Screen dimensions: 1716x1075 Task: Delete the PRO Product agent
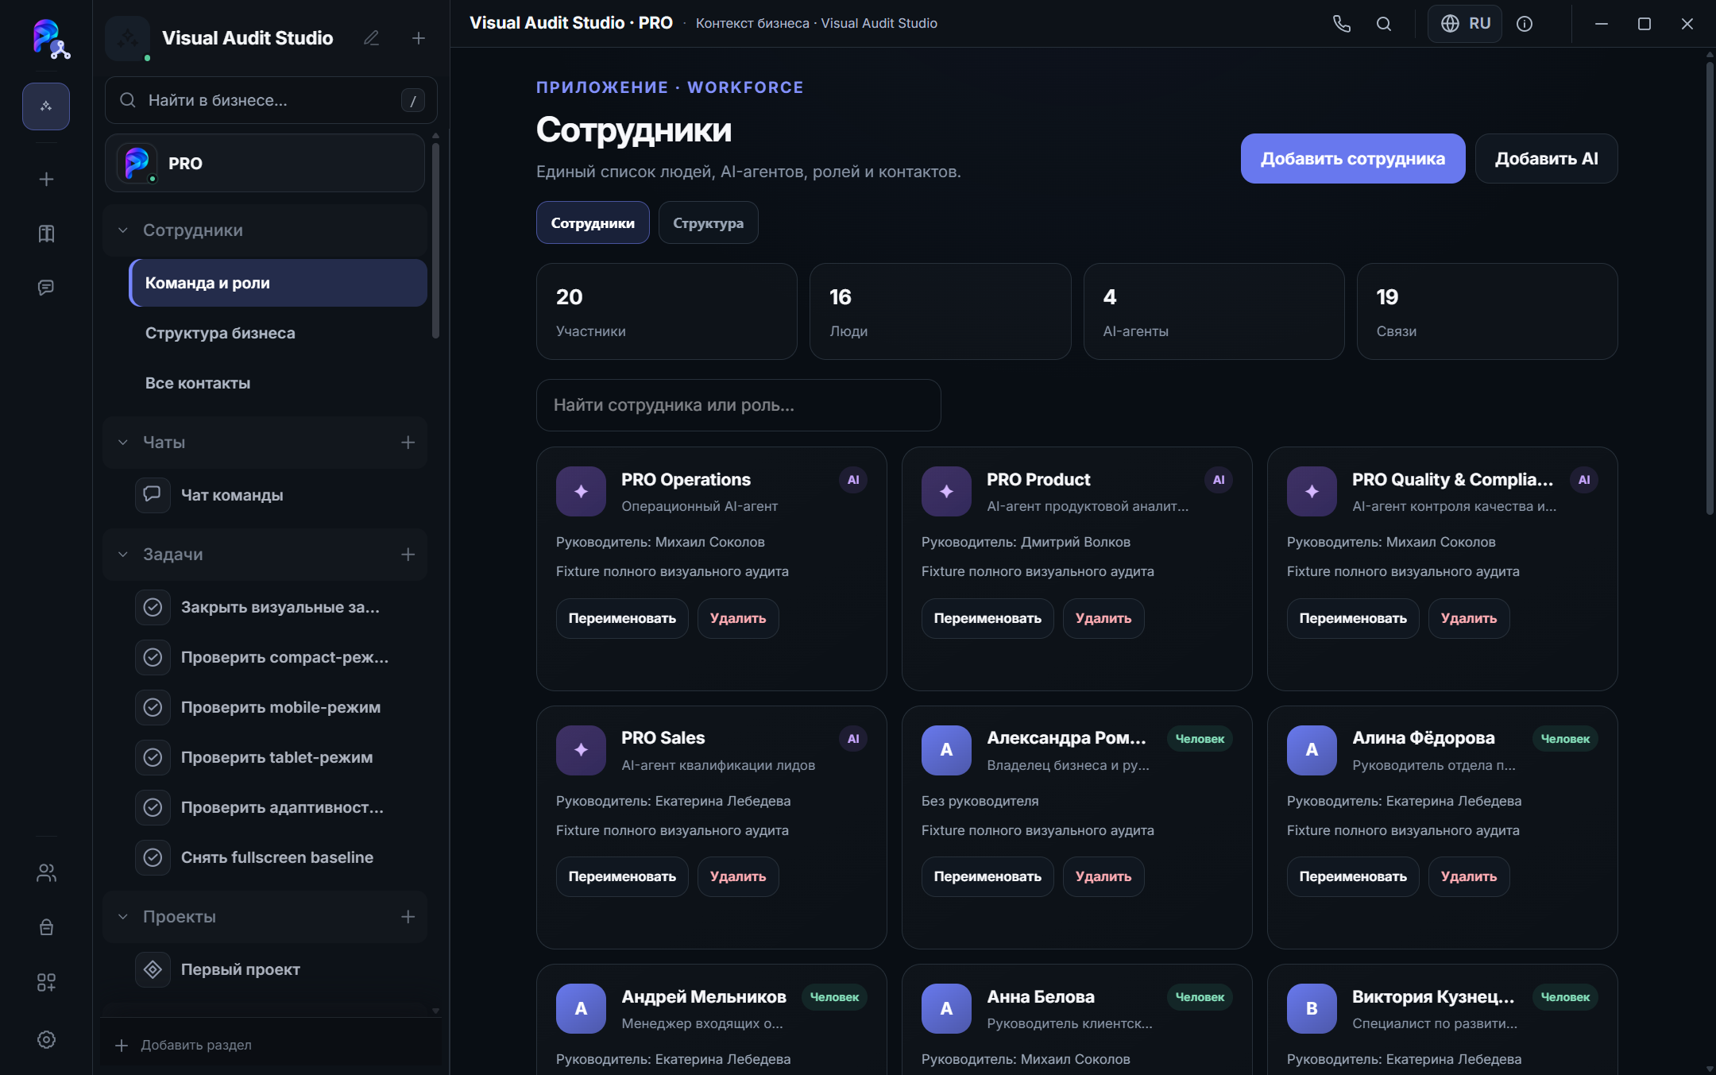(x=1103, y=618)
